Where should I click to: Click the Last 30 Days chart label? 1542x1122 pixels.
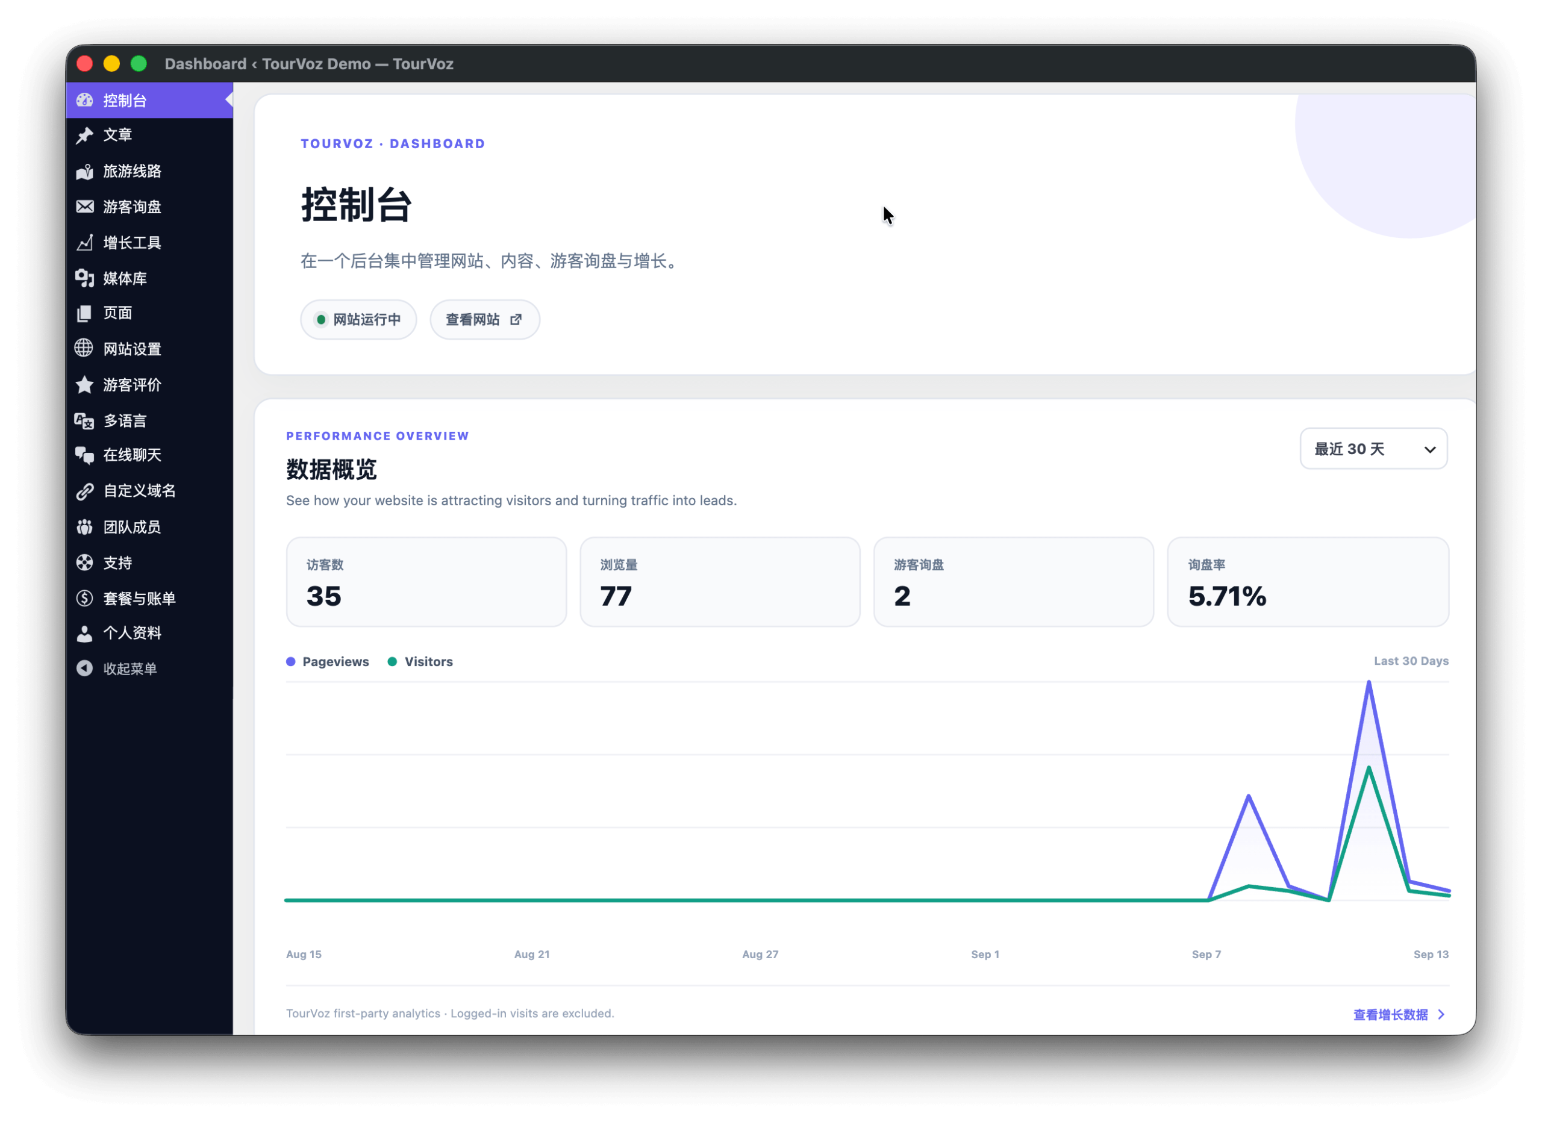pyautogui.click(x=1411, y=661)
